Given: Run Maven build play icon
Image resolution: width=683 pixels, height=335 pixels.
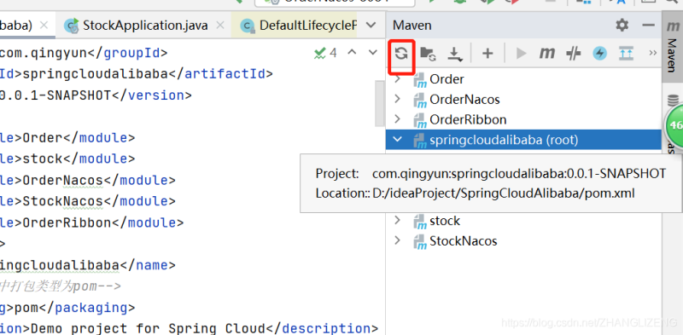Looking at the screenshot, I should [x=521, y=54].
